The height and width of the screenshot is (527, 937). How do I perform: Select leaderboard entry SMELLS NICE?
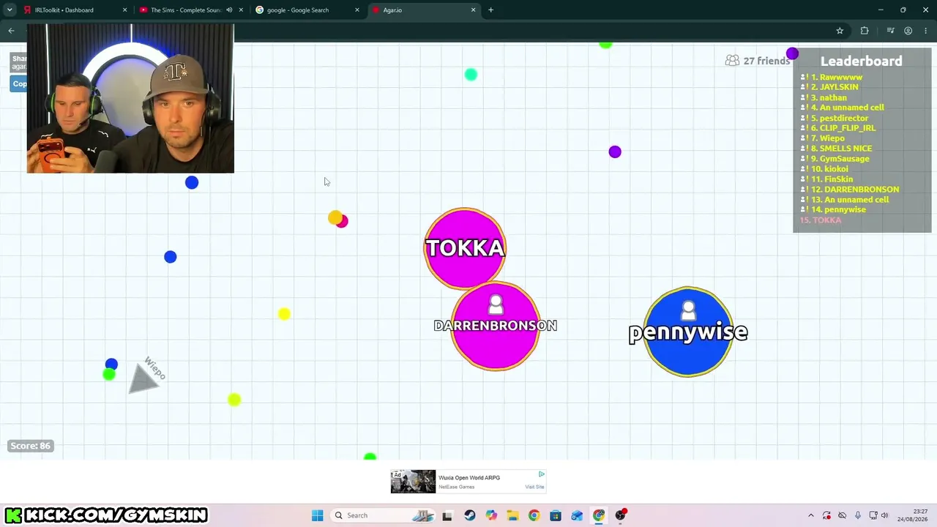836,149
